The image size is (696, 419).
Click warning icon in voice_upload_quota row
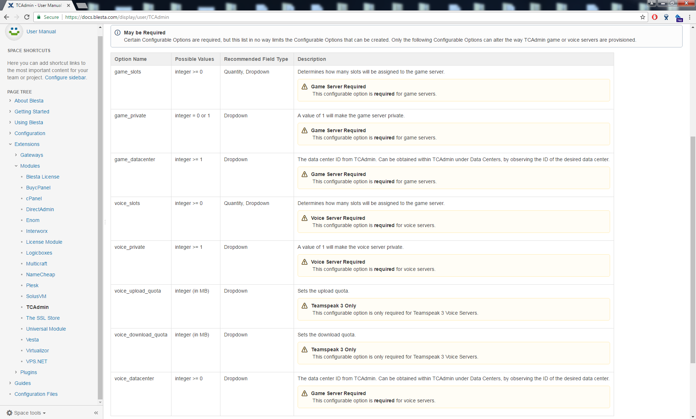(304, 306)
